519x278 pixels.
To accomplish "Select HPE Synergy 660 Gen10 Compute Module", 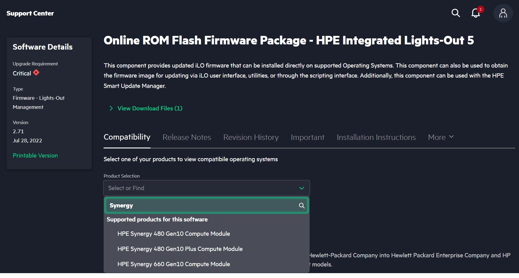I will 174,264.
